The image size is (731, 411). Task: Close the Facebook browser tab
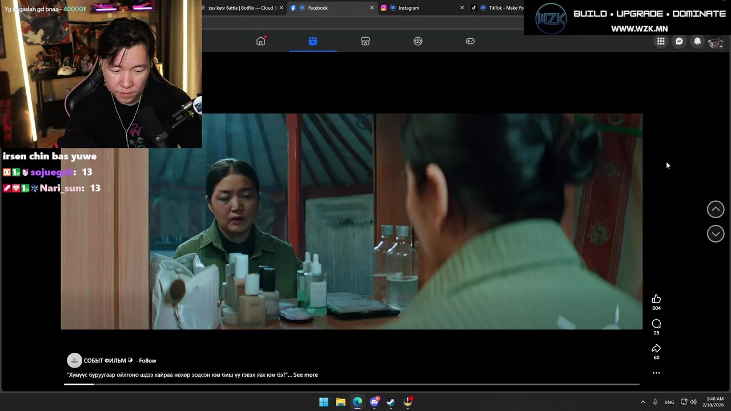click(x=372, y=8)
